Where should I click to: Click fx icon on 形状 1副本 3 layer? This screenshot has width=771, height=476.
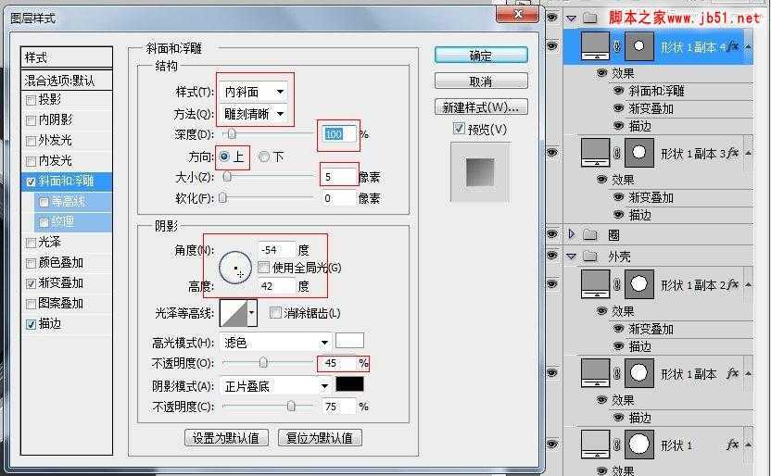(x=732, y=153)
